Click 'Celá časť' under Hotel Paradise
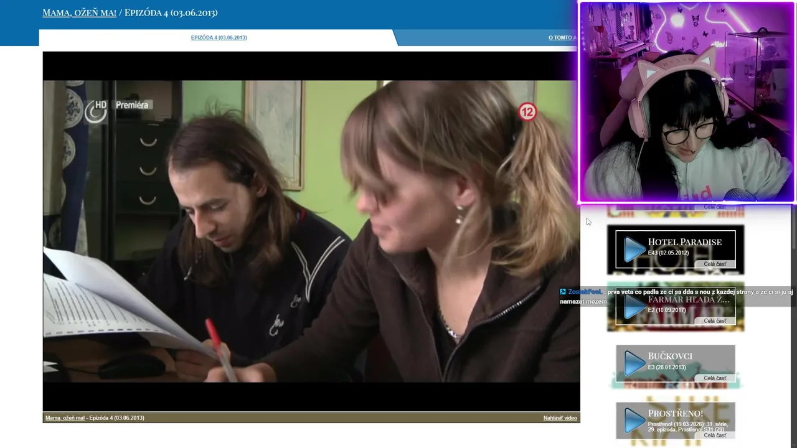Viewport: 797px width, 448px height. click(x=715, y=264)
